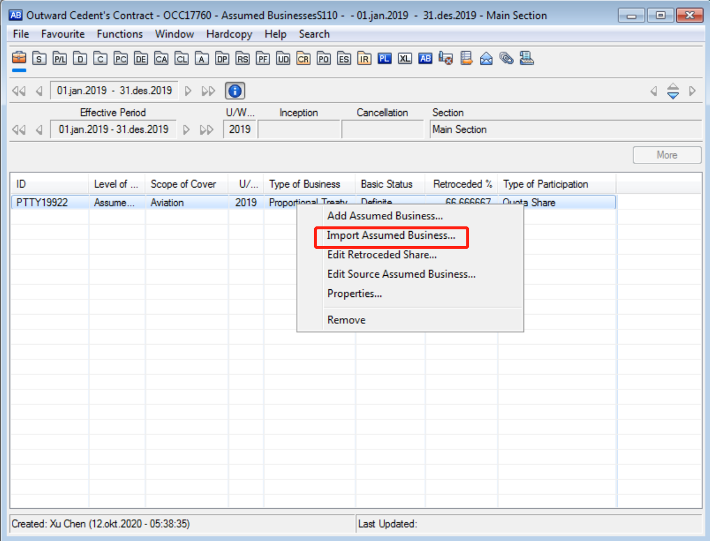This screenshot has height=541, width=710.
Task: Open the P/L toolbar icon
Action: coord(59,59)
